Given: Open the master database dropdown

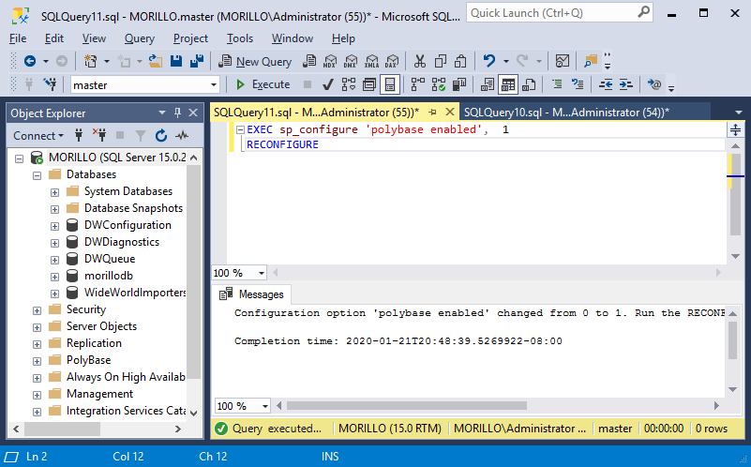Looking at the screenshot, I should [214, 85].
